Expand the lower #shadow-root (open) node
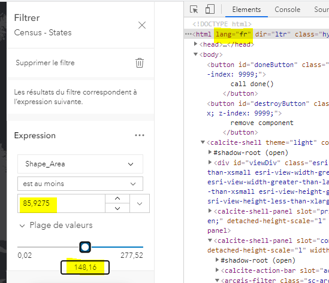The width and height of the screenshot is (329, 283). [217, 260]
